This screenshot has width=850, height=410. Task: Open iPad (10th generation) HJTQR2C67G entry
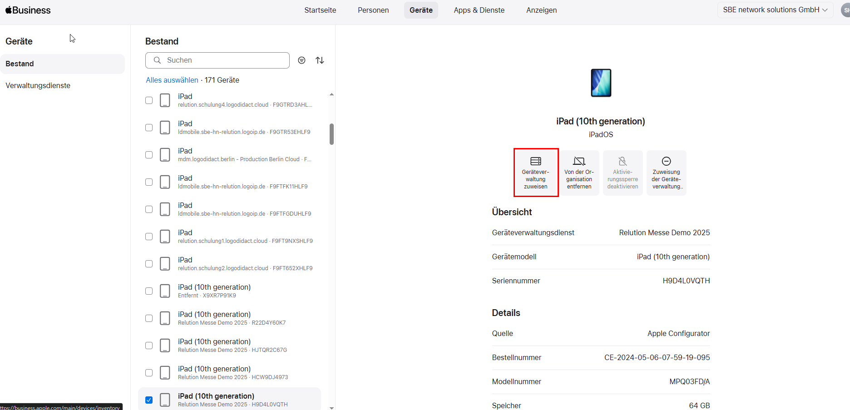229,346
